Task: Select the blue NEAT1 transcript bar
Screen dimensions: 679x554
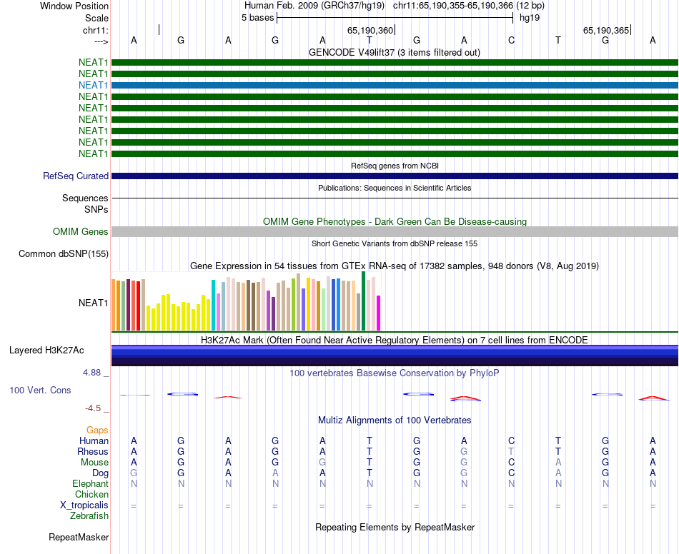Action: (395, 85)
